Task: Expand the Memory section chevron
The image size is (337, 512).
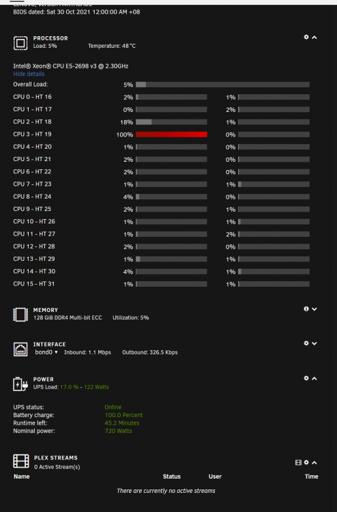Action: 314,309
